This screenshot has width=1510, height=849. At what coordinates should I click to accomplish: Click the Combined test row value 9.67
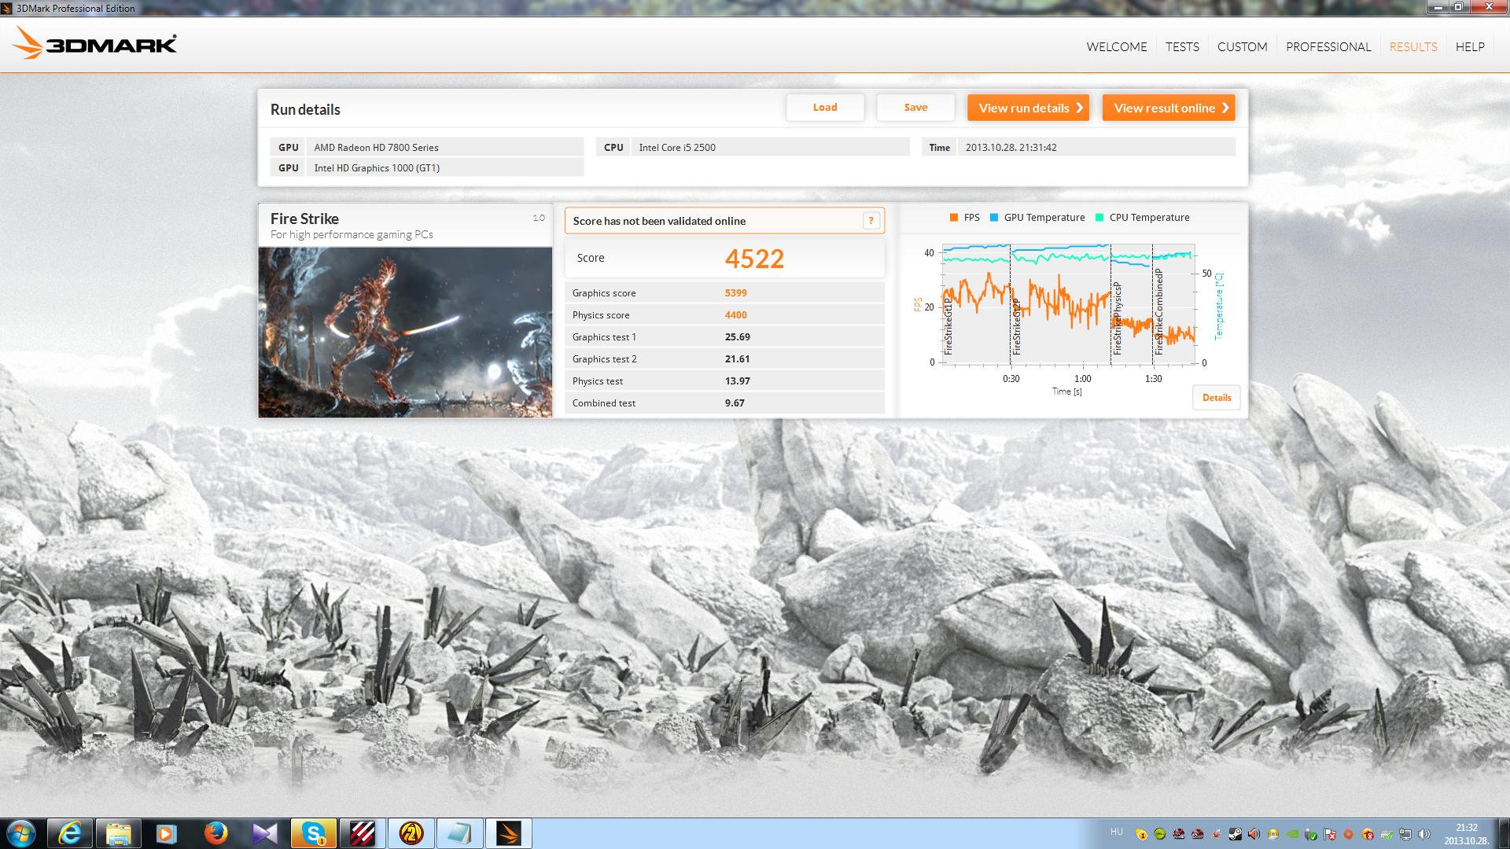735,403
